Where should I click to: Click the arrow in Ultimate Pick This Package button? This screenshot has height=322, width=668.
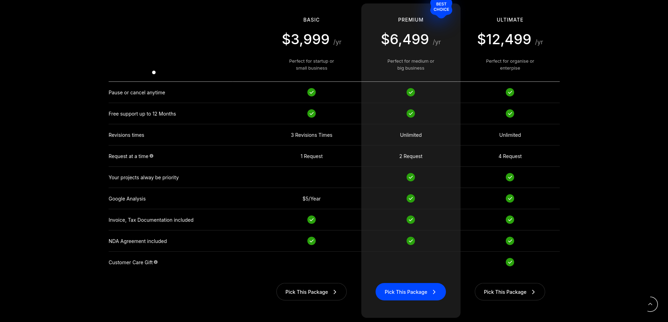click(x=533, y=292)
